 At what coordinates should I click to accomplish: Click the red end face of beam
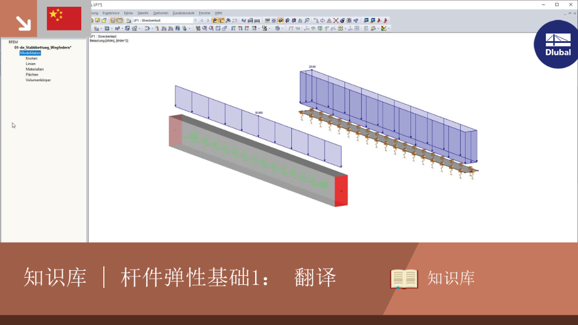pyautogui.click(x=341, y=191)
